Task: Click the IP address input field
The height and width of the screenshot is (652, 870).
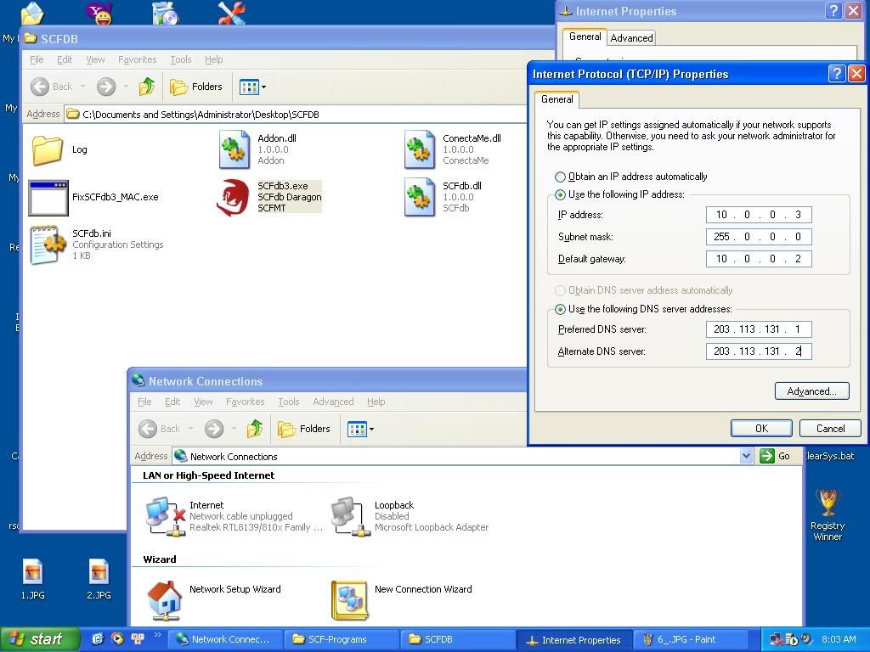Action: pos(759,215)
